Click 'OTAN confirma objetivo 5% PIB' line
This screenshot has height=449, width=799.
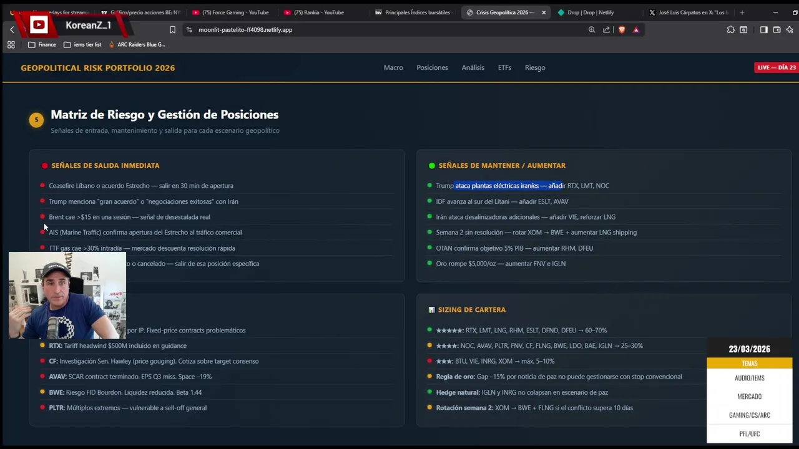(x=514, y=248)
